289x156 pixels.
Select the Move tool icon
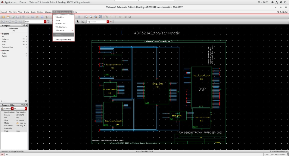pyautogui.click(x=23, y=17)
